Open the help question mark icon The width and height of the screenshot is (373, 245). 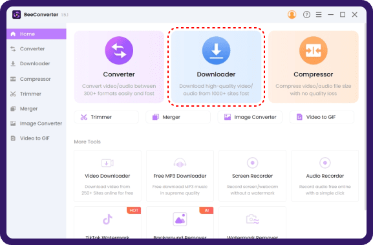coord(306,14)
